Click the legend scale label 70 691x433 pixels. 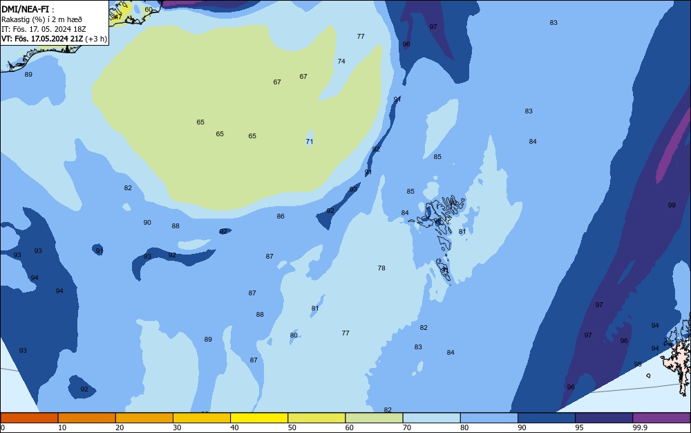407,427
